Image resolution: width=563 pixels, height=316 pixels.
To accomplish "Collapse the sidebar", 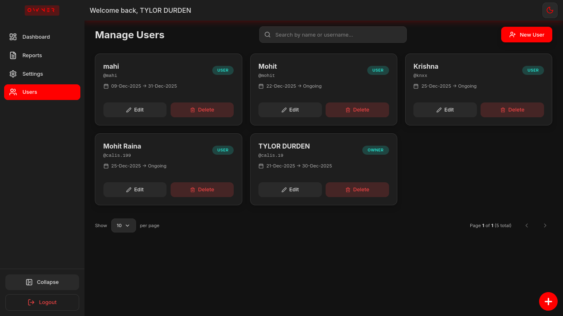I will pos(42,282).
